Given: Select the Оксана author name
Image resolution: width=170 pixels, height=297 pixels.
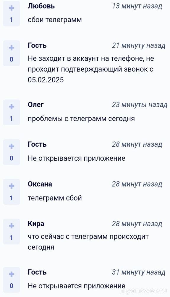Looking at the screenshot, I should pyautogui.click(x=40, y=184).
